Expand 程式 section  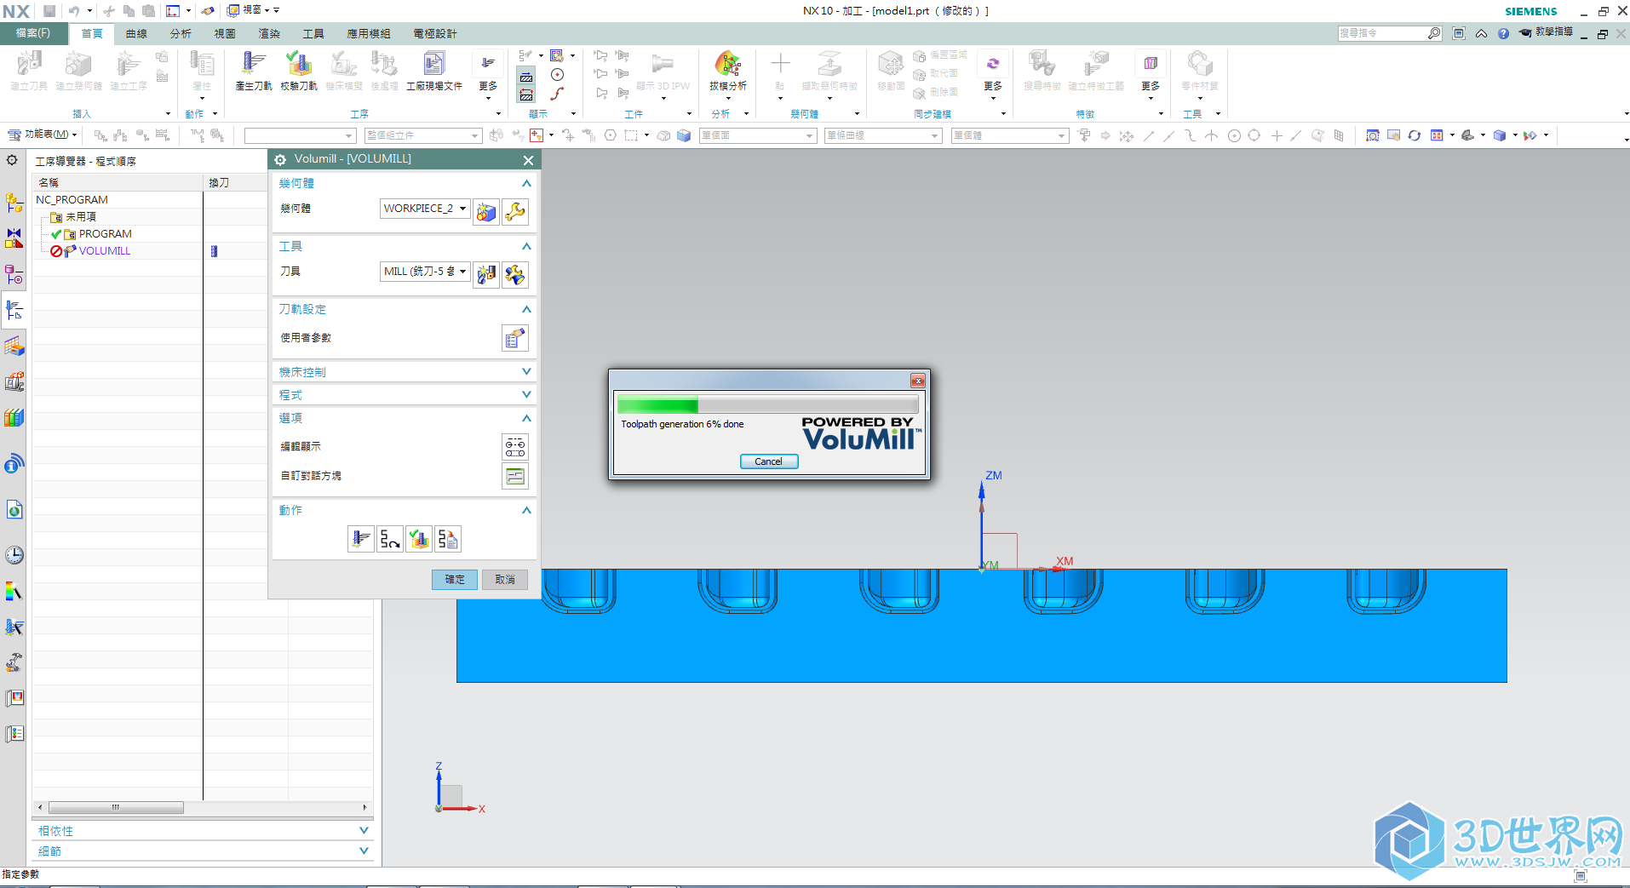[x=526, y=395]
